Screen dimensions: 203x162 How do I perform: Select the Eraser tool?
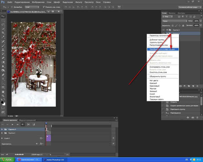pyautogui.click(x=3, y=58)
